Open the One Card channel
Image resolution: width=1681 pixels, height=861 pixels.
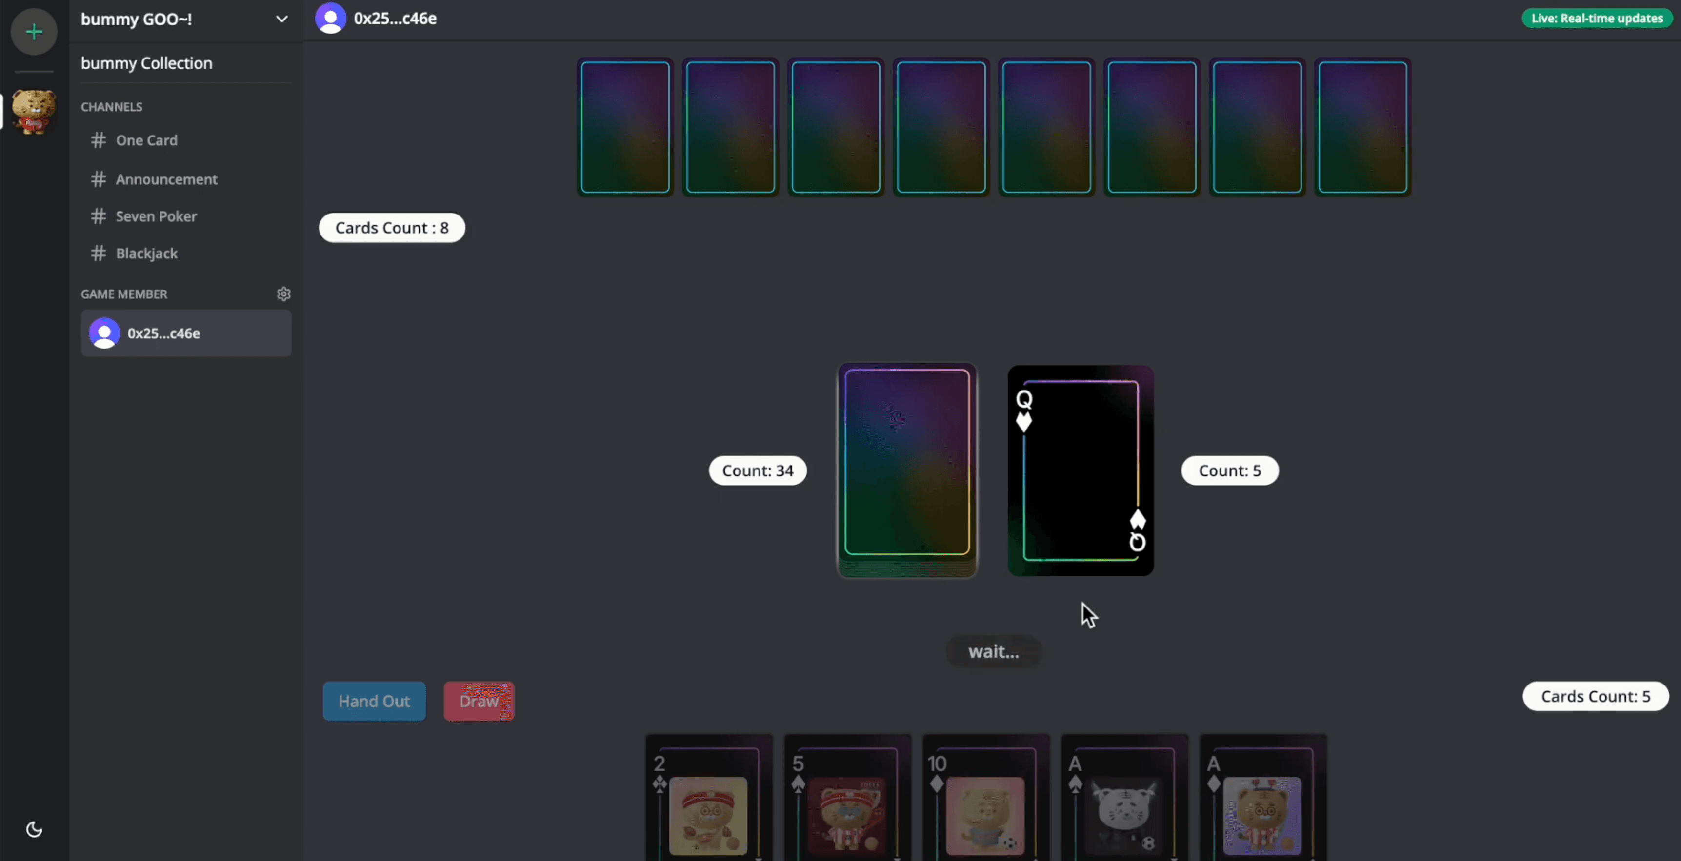pos(146,140)
